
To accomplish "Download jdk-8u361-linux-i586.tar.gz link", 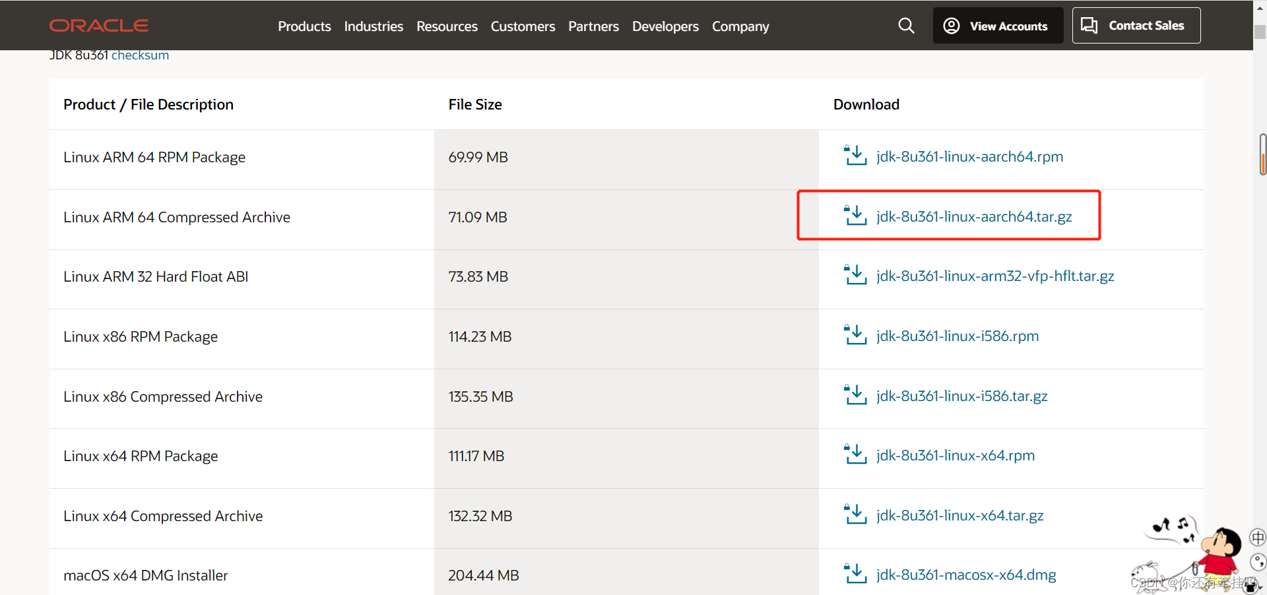I will pyautogui.click(x=962, y=396).
